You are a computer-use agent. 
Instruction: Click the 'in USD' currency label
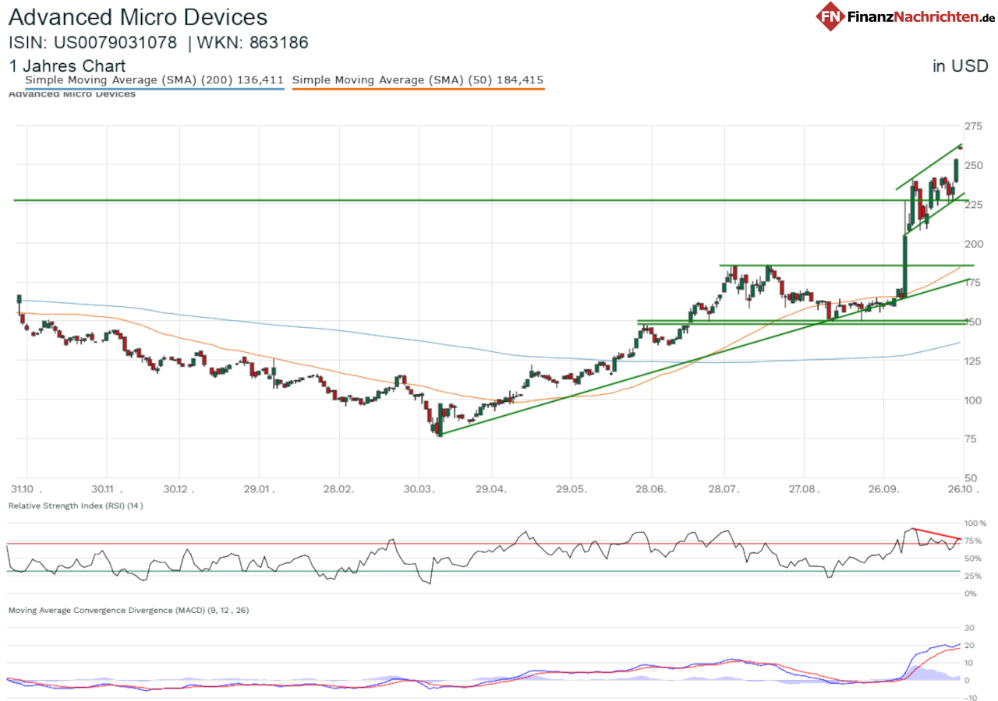tap(961, 66)
